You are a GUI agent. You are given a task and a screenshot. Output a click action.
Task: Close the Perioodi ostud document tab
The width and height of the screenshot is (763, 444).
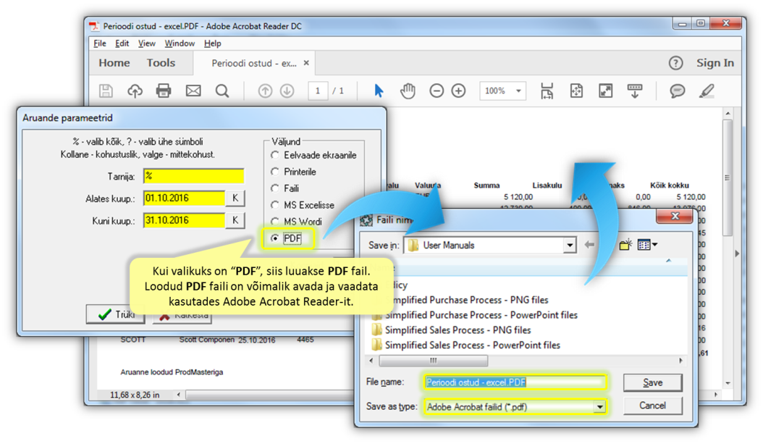(x=306, y=63)
